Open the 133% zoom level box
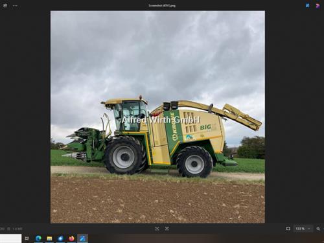The width and height of the screenshot is (324, 243). [300, 229]
